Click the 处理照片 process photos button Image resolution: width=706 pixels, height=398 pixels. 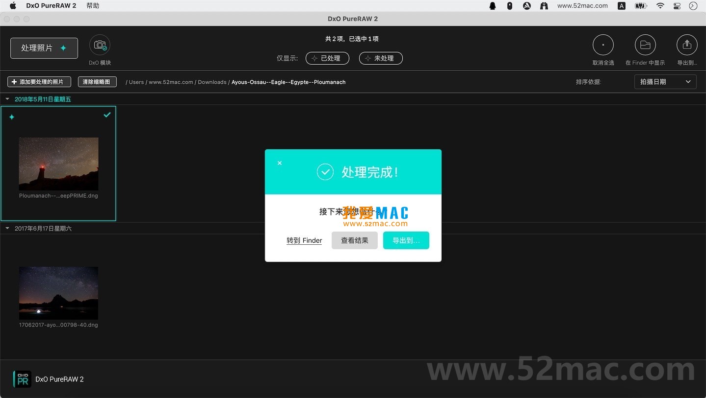pos(44,48)
